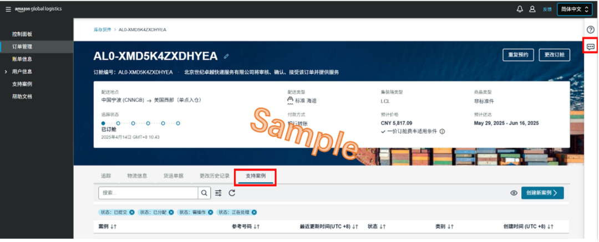Click the 非标准件 product type text
Image resolution: width=599 pixels, height=242 pixels.
pos(484,101)
